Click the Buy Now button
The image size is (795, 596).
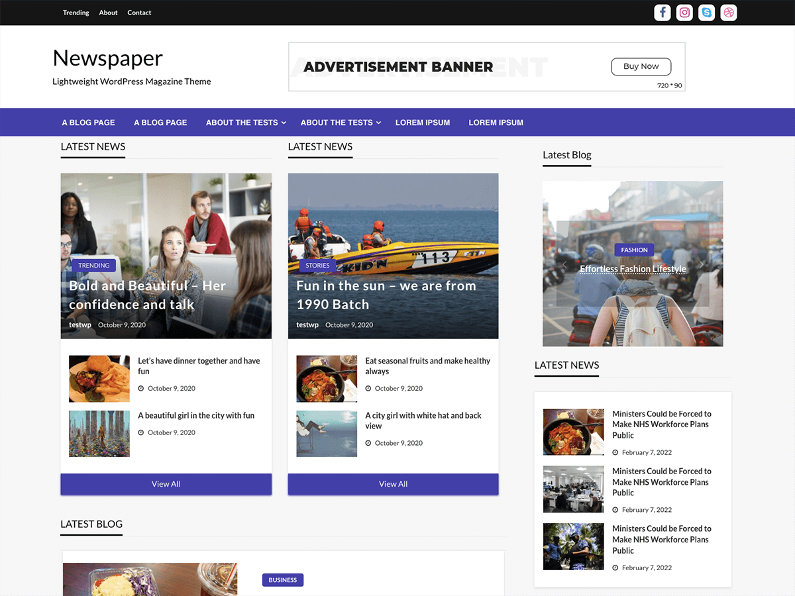[x=641, y=66]
